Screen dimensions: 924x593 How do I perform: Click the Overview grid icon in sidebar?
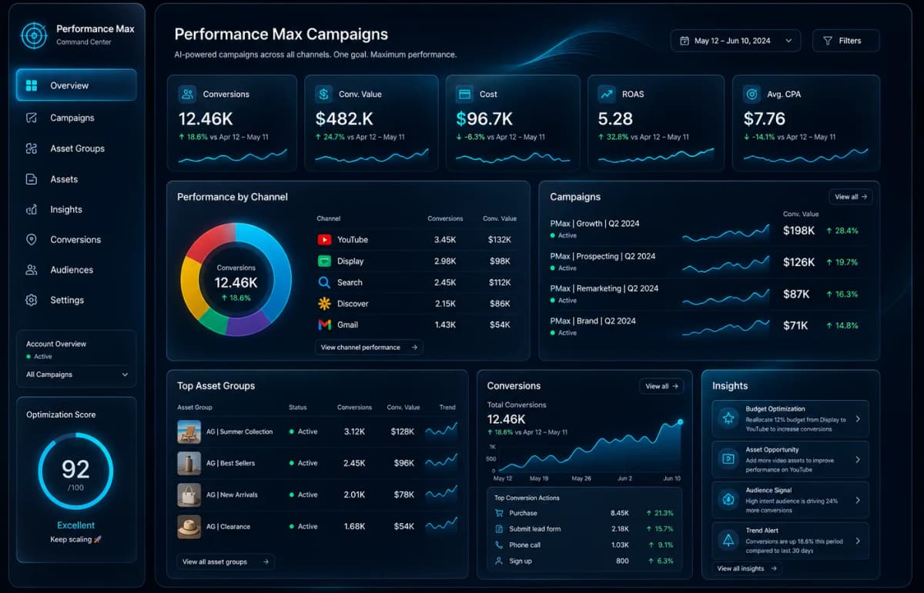32,85
